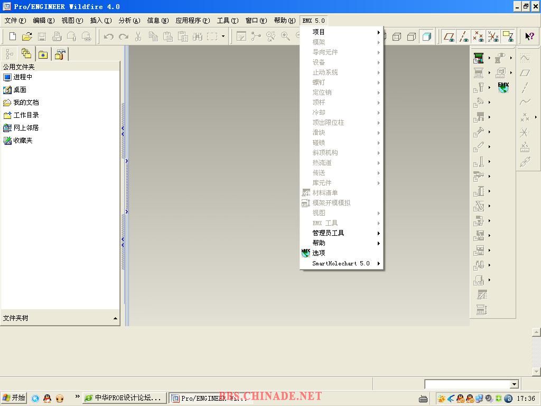Click the binoculars find icon
The height and width of the screenshot is (406, 541).
click(198, 36)
